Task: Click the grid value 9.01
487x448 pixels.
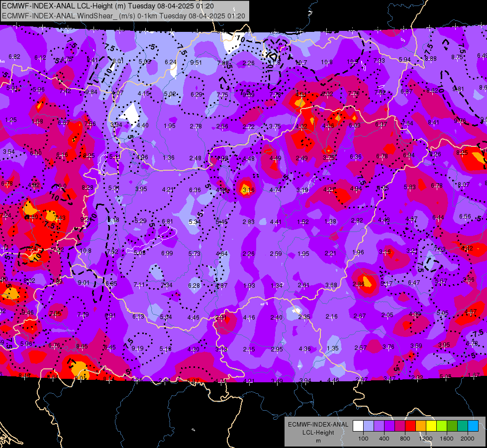Action: tap(83, 283)
